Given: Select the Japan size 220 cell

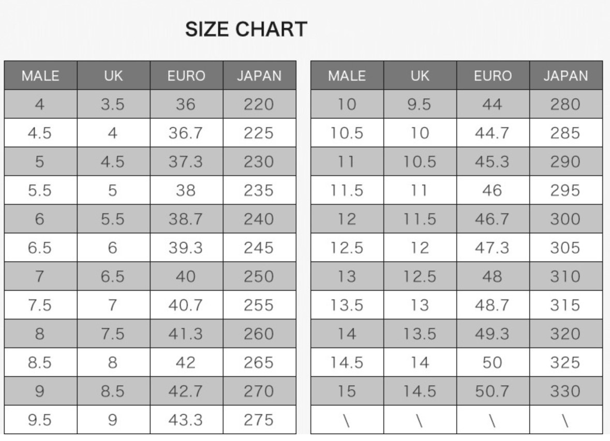Looking at the screenshot, I should (259, 105).
